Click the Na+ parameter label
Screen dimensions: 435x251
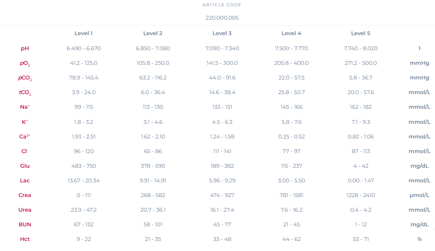[x=25, y=107]
